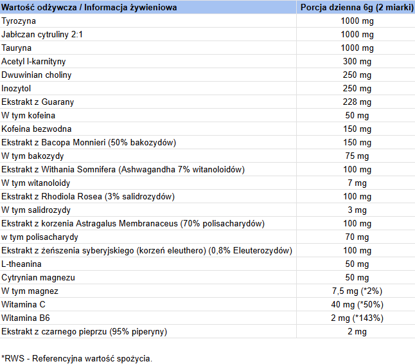Select the Astragalus Membranaceus extract row

click(x=207, y=224)
